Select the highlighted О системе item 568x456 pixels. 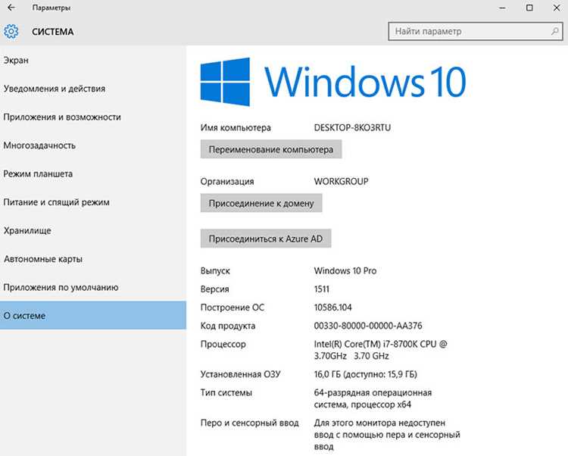(x=93, y=315)
